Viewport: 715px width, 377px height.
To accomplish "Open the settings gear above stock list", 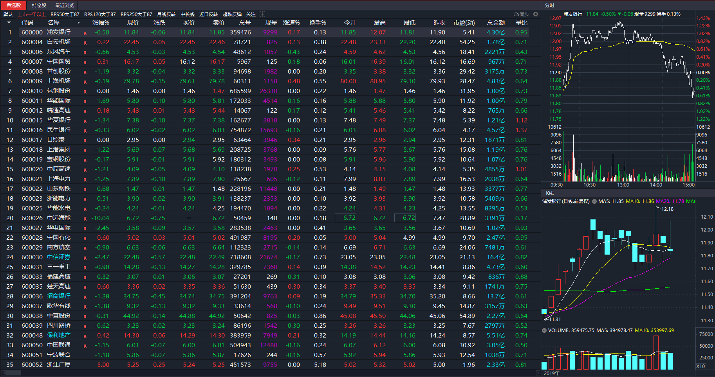I will pos(536,14).
